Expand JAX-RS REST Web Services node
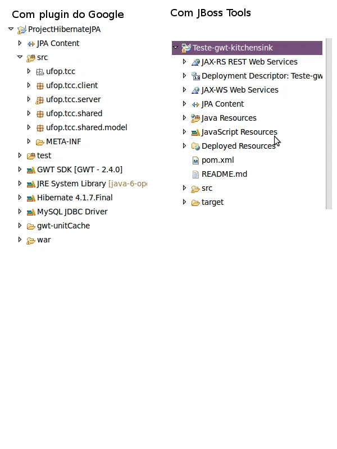The height and width of the screenshot is (449, 337). pos(185,61)
